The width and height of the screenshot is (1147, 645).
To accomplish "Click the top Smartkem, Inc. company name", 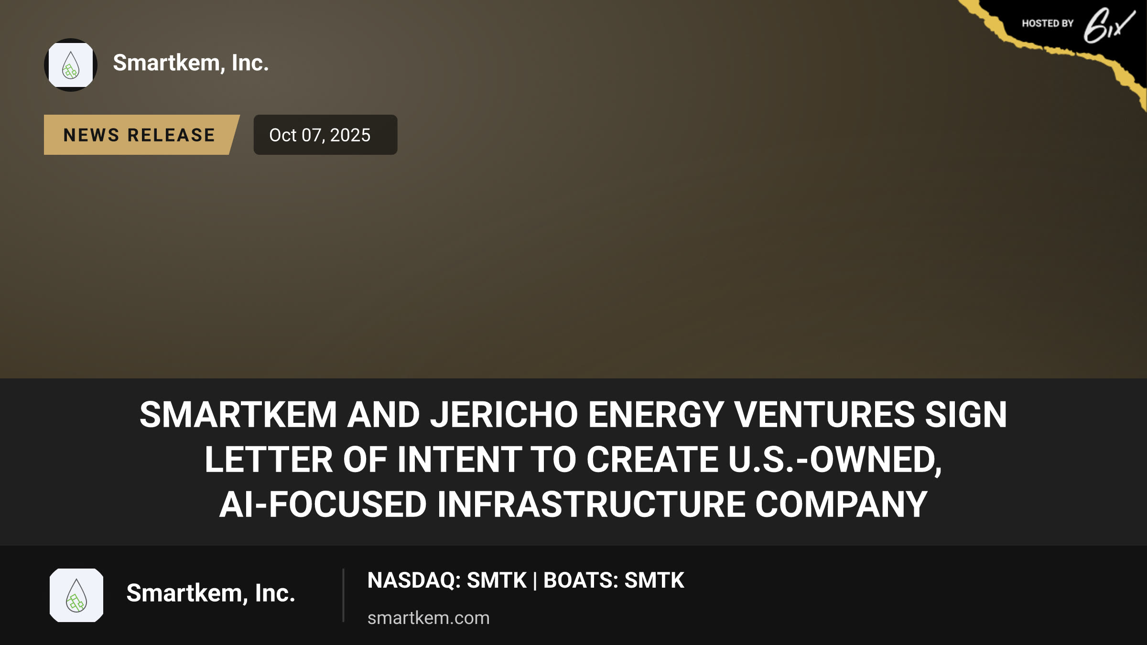I will [191, 63].
